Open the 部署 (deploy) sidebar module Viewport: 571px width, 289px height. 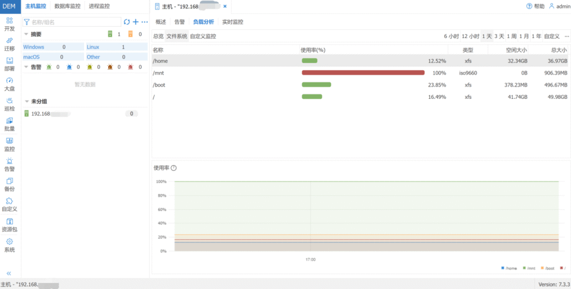pos(9,64)
